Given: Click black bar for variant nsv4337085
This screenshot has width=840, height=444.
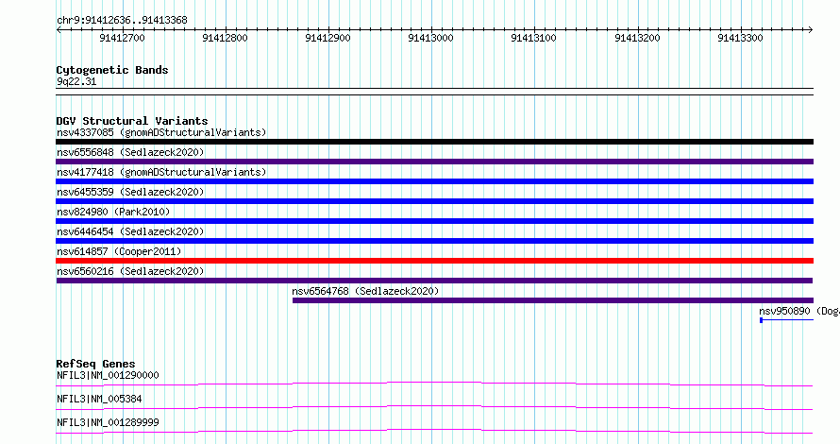Looking at the screenshot, I should (x=434, y=142).
